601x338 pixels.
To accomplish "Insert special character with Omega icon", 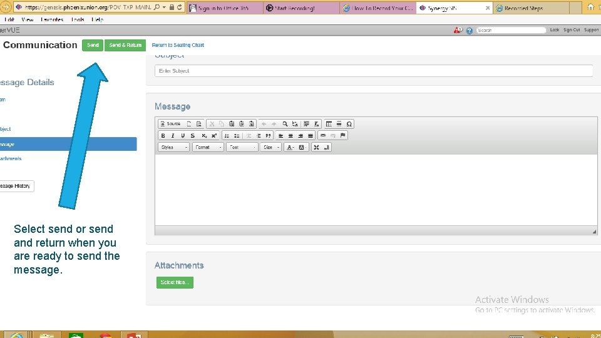I will (349, 124).
